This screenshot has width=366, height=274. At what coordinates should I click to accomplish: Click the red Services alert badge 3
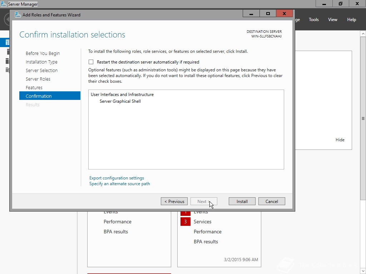tap(186, 222)
